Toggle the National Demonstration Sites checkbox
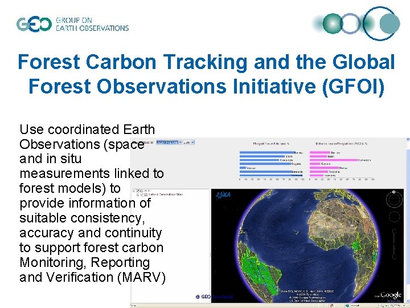This screenshot has height=308, width=410. click(142, 194)
